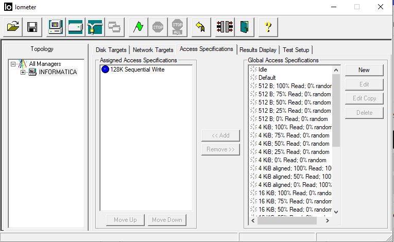Viewport: 394px width, 242px height.
Task: Click the Reset Workers yellow arrow icon
Action: pyautogui.click(x=201, y=27)
